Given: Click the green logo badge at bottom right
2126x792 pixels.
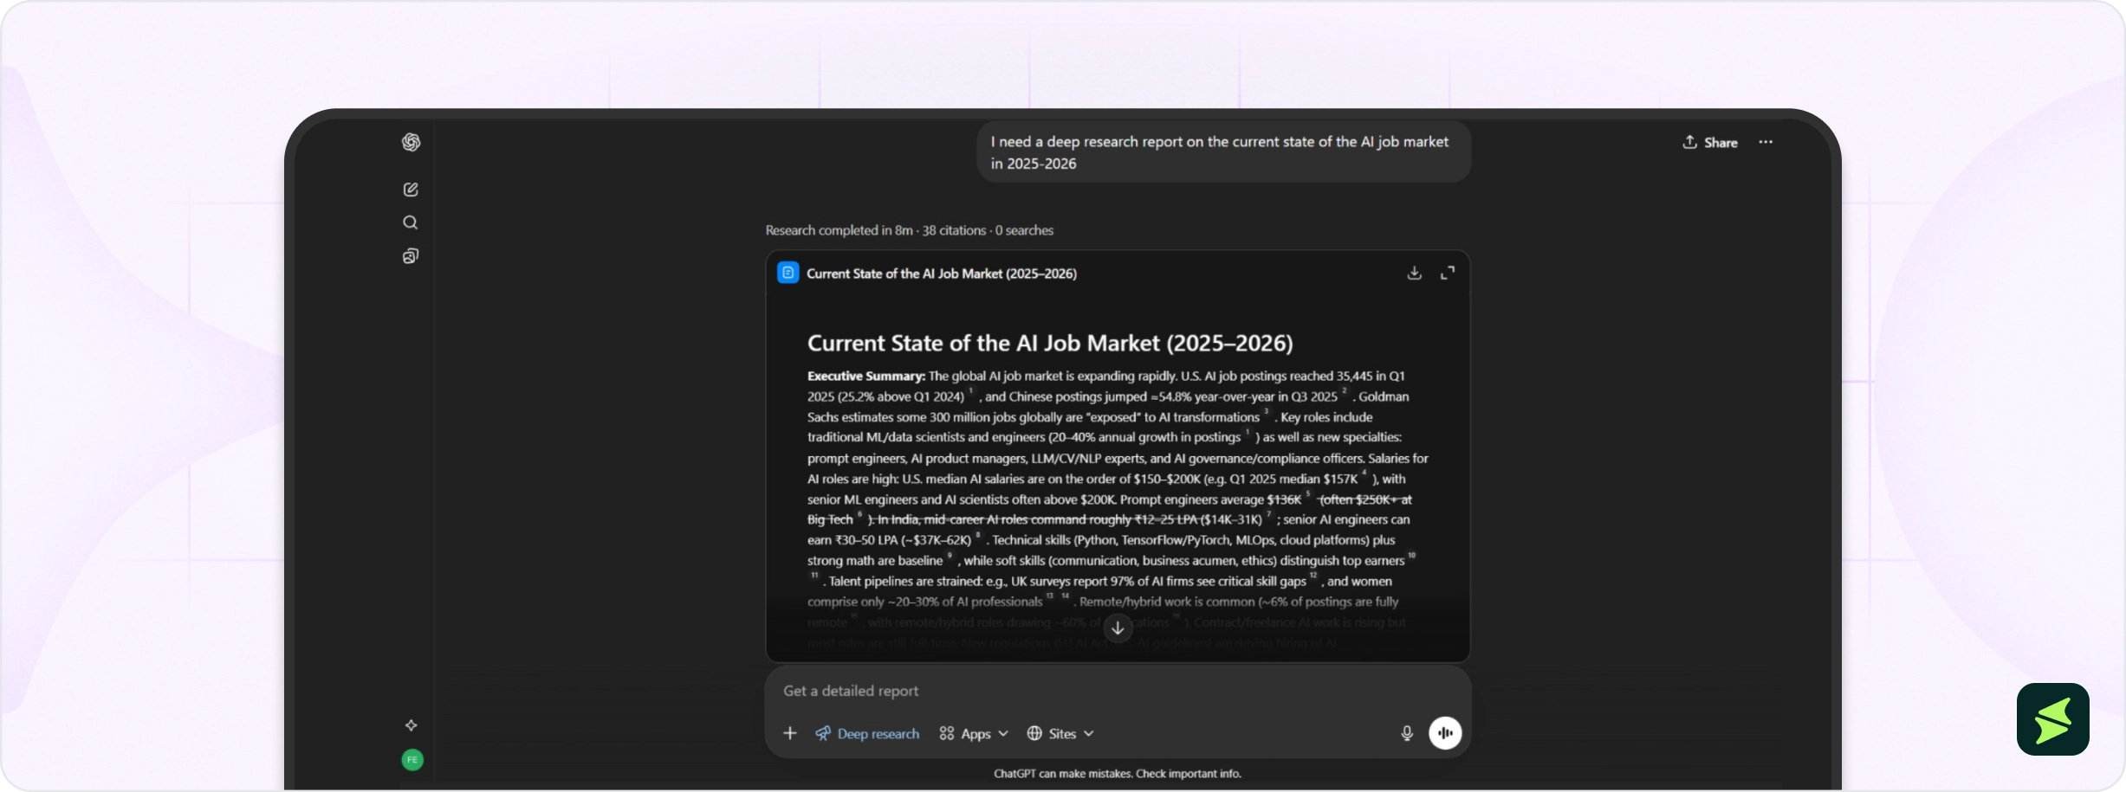Looking at the screenshot, I should pyautogui.click(x=2053, y=719).
